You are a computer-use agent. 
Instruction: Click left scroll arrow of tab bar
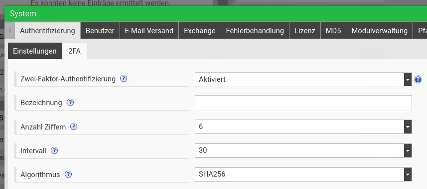pos(10,31)
